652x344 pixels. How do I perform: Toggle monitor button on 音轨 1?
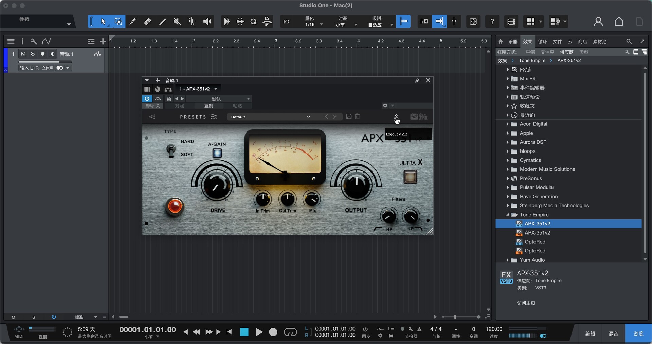(x=52, y=54)
